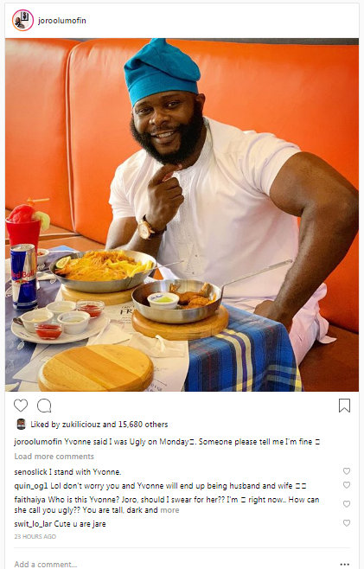
Task: Open joroolumofin username in header
Action: [x=62, y=21]
